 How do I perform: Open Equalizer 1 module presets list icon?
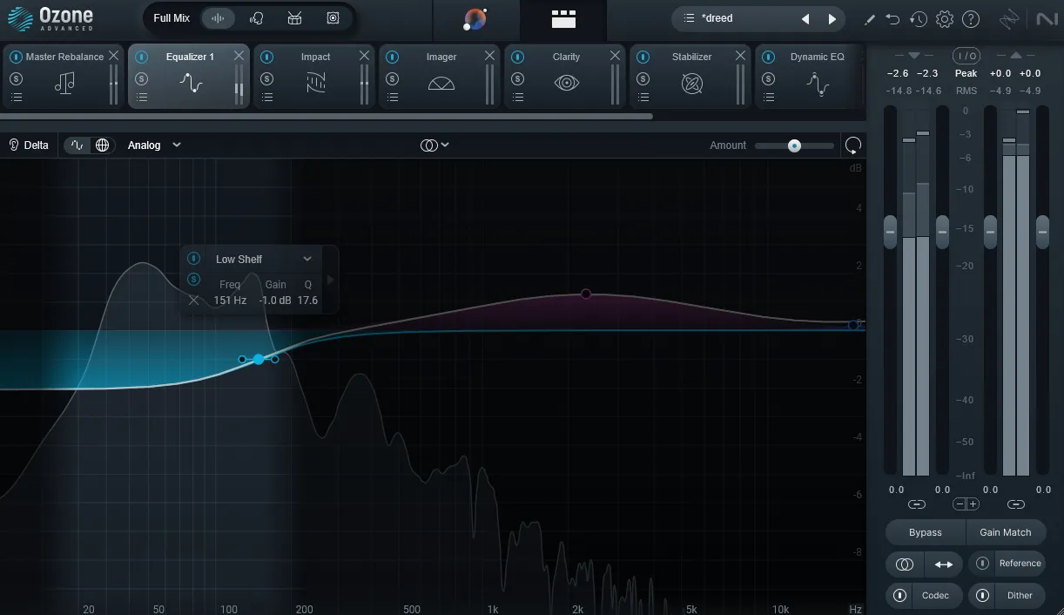point(141,98)
